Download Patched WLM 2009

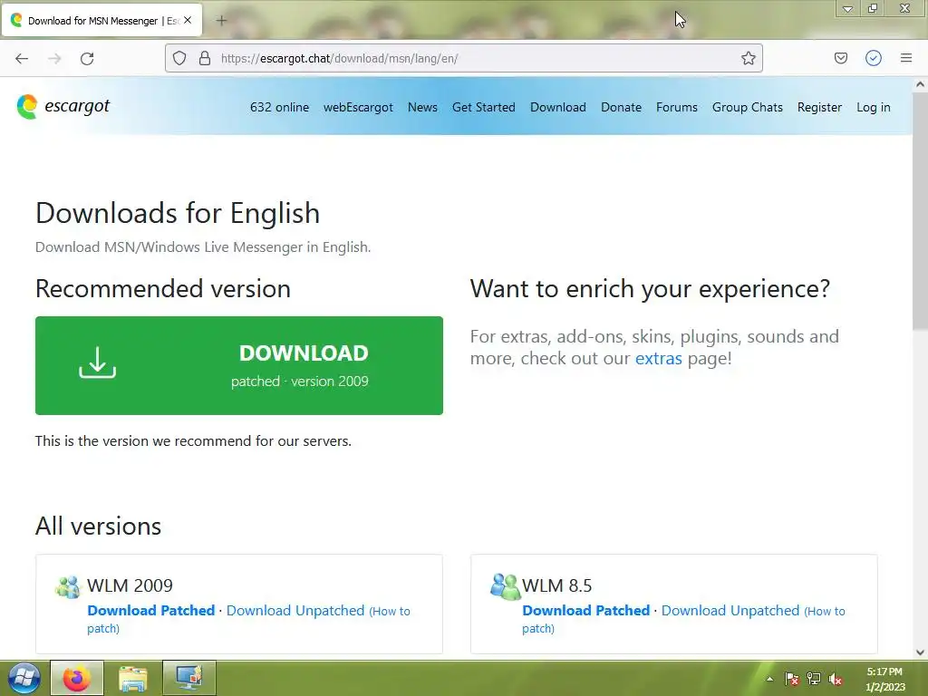coord(151,610)
